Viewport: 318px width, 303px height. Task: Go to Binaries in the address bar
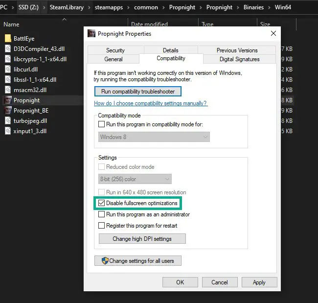tap(253, 7)
